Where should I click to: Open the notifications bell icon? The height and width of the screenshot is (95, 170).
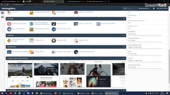(154, 8)
